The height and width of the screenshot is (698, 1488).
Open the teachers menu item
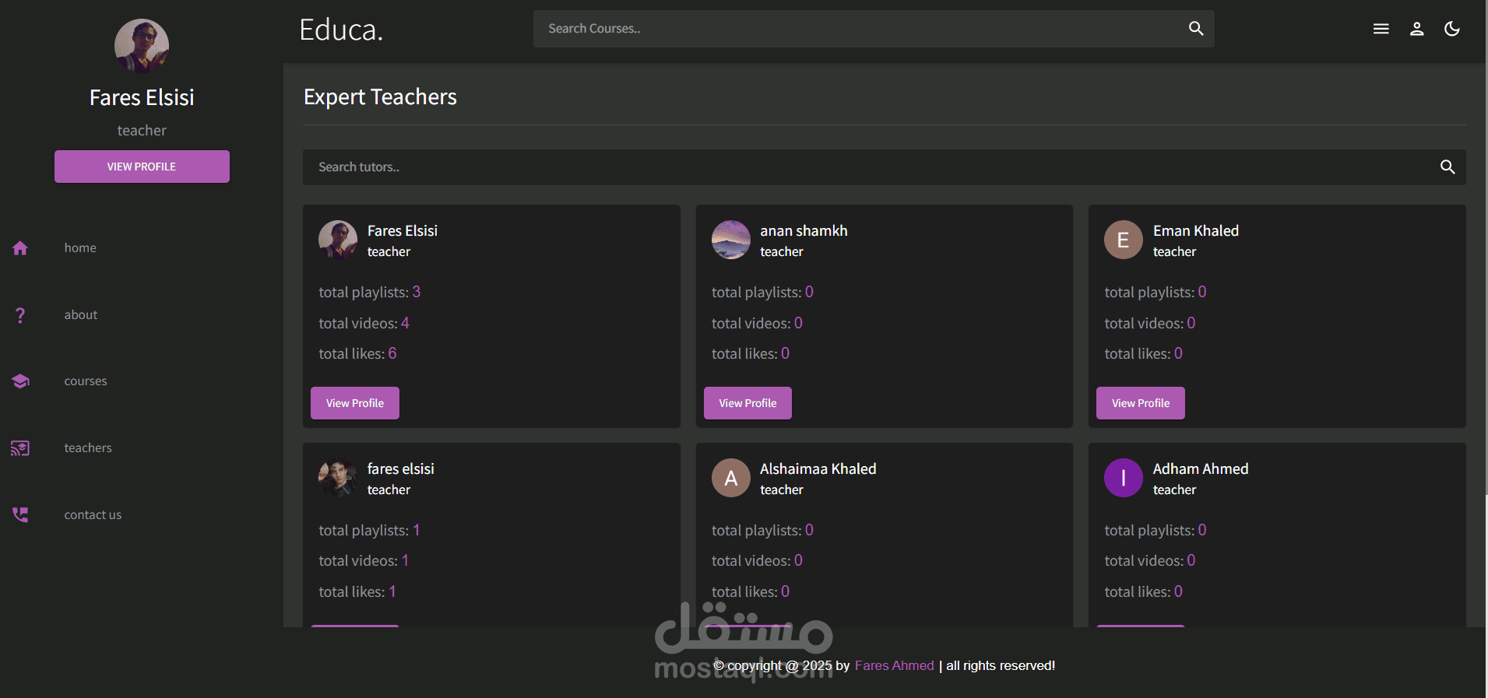pos(88,448)
